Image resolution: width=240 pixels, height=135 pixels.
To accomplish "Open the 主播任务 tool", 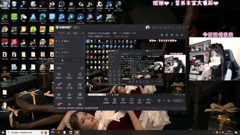I will [x=80, y=76].
